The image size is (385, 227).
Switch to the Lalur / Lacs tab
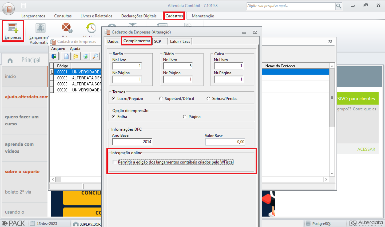(180, 41)
